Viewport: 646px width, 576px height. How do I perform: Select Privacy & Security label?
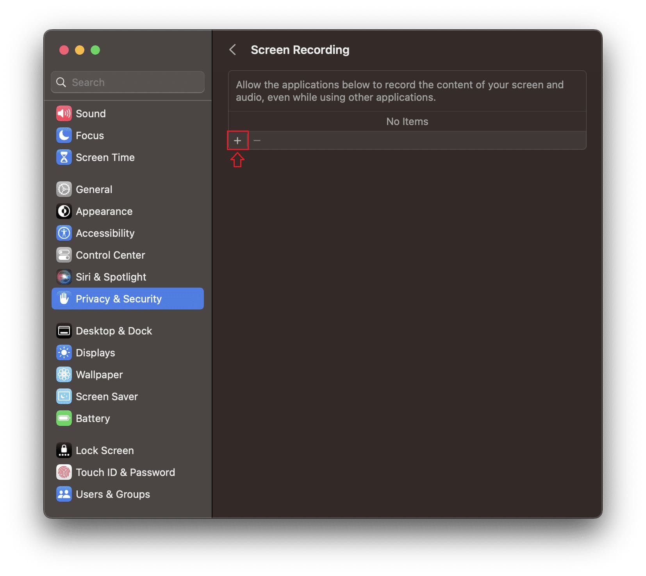click(x=118, y=299)
